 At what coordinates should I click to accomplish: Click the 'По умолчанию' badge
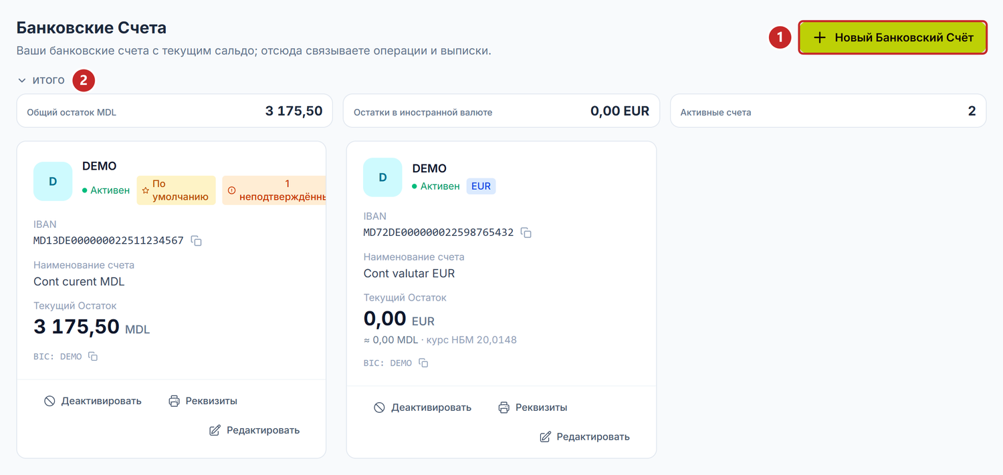pyautogui.click(x=177, y=190)
